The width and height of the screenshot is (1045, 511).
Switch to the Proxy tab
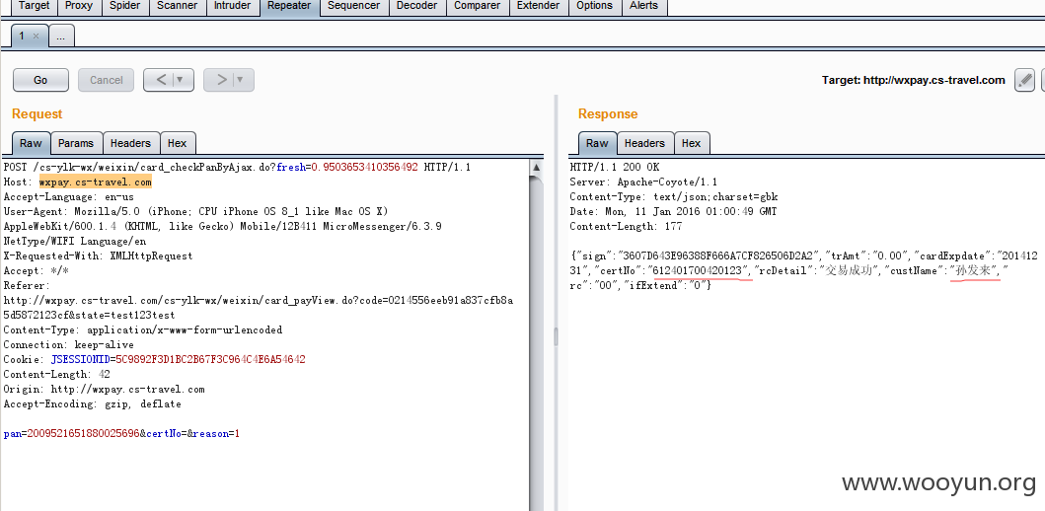(79, 7)
